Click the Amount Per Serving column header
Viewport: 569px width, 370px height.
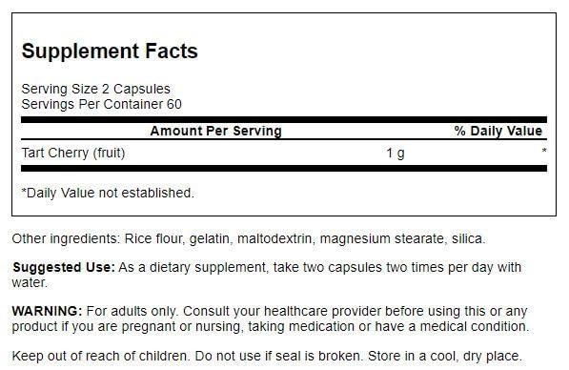tap(216, 131)
